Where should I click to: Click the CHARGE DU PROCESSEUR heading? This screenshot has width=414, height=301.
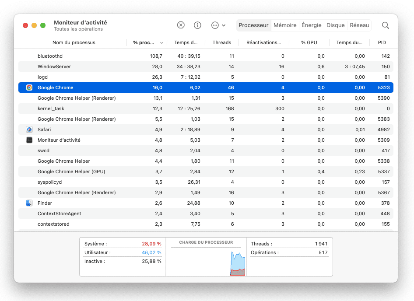206,242
